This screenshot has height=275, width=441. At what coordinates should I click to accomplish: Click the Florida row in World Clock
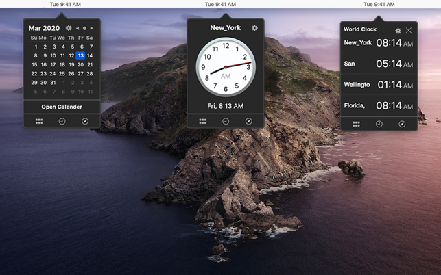[x=379, y=106]
